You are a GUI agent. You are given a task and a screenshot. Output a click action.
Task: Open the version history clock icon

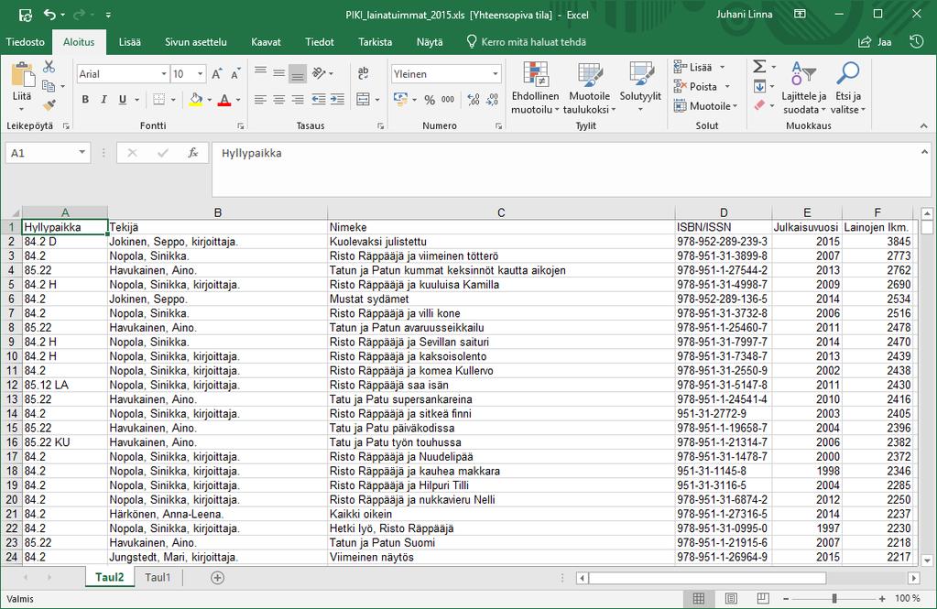pyautogui.click(x=917, y=42)
